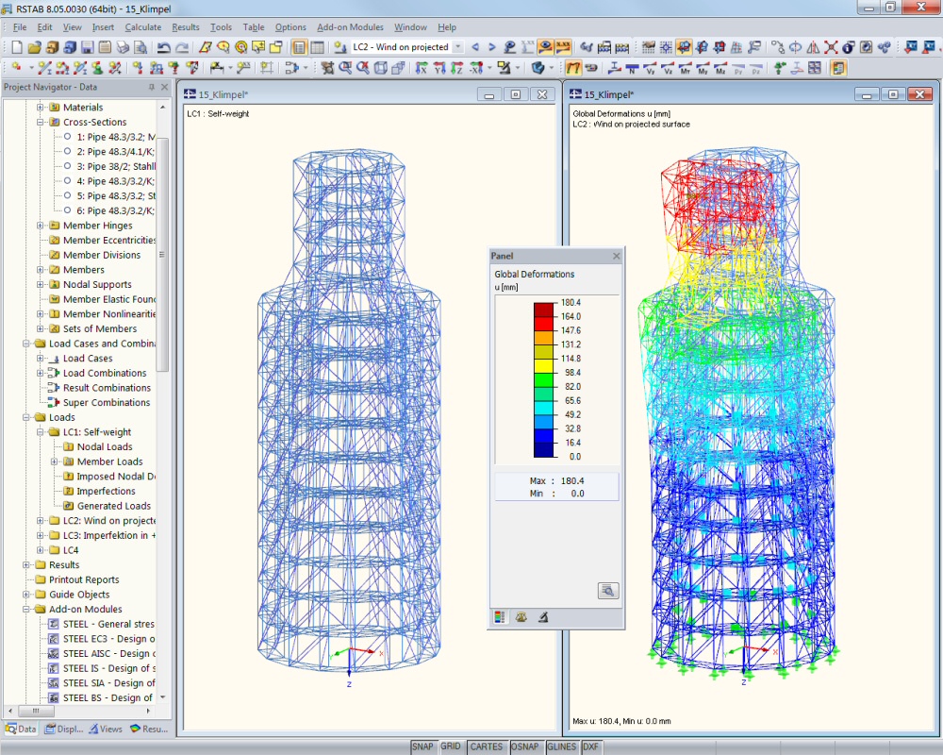Expand the Nodal Supports node

tap(41, 284)
